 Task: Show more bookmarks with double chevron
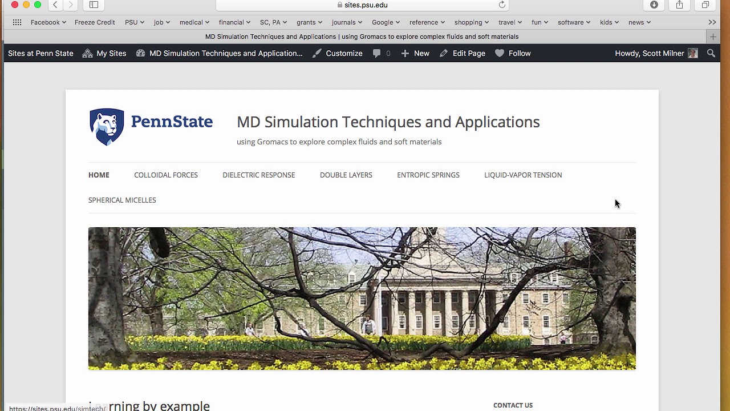coord(712,22)
